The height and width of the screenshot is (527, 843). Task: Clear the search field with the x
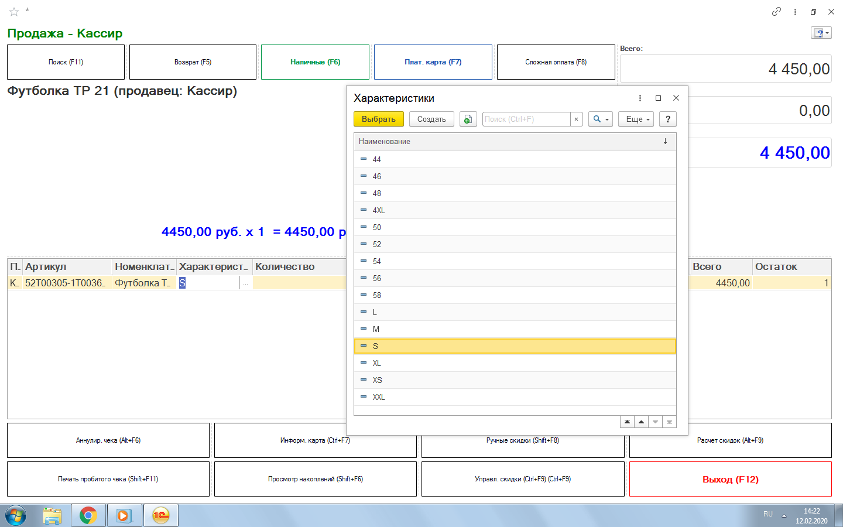click(x=577, y=119)
